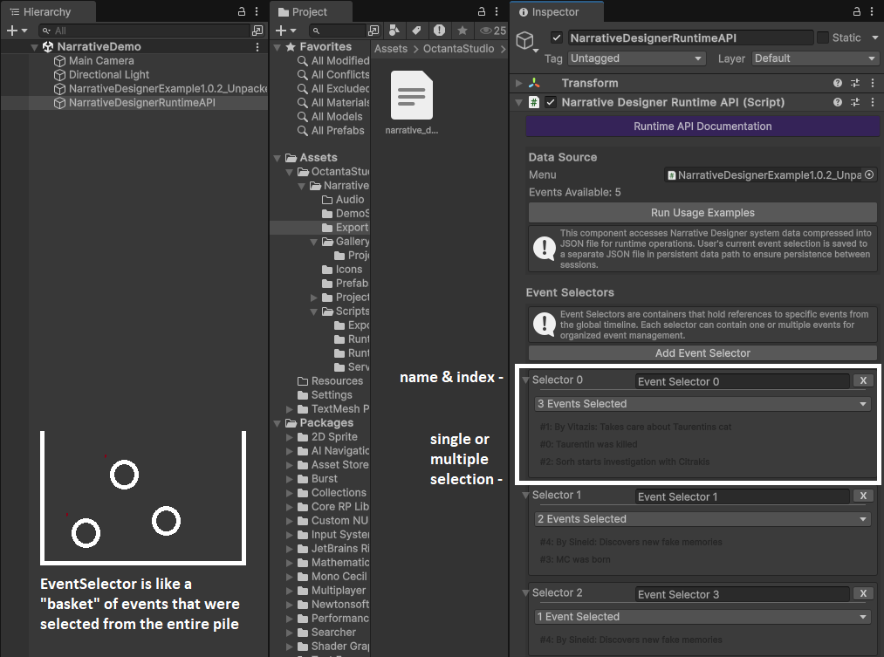
Task: Open the Layer dropdown showing Default
Action: click(x=814, y=58)
